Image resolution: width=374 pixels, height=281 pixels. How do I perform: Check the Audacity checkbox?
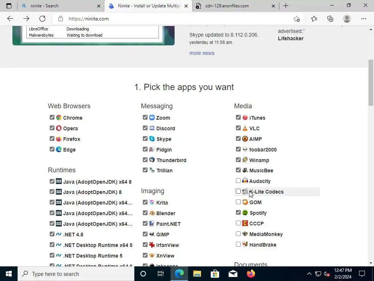coord(238,181)
